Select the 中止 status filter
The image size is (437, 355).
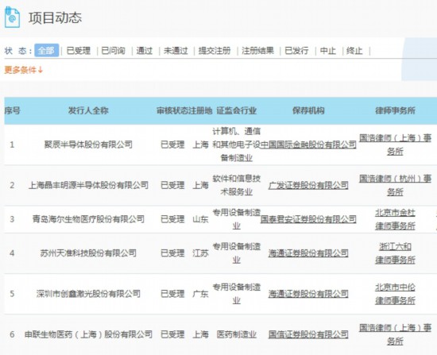click(x=327, y=51)
